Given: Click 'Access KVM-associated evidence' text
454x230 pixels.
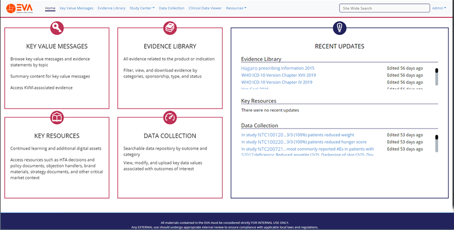Looking at the screenshot, I should (x=41, y=88).
